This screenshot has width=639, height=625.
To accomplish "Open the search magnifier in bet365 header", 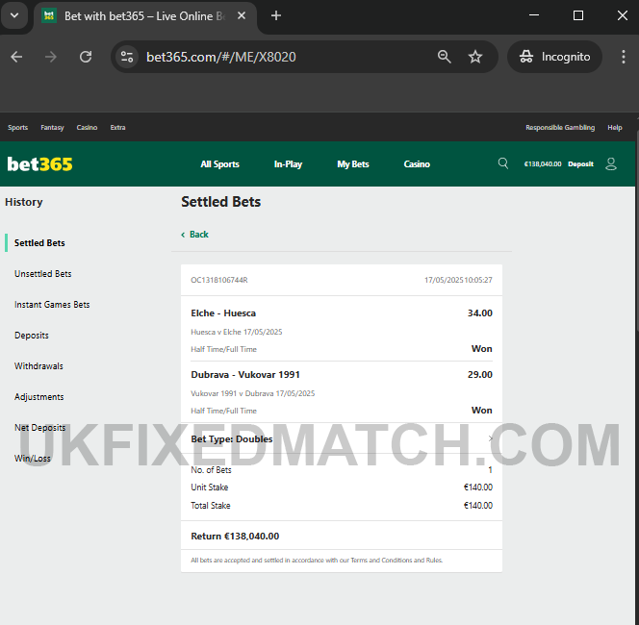I will [503, 163].
